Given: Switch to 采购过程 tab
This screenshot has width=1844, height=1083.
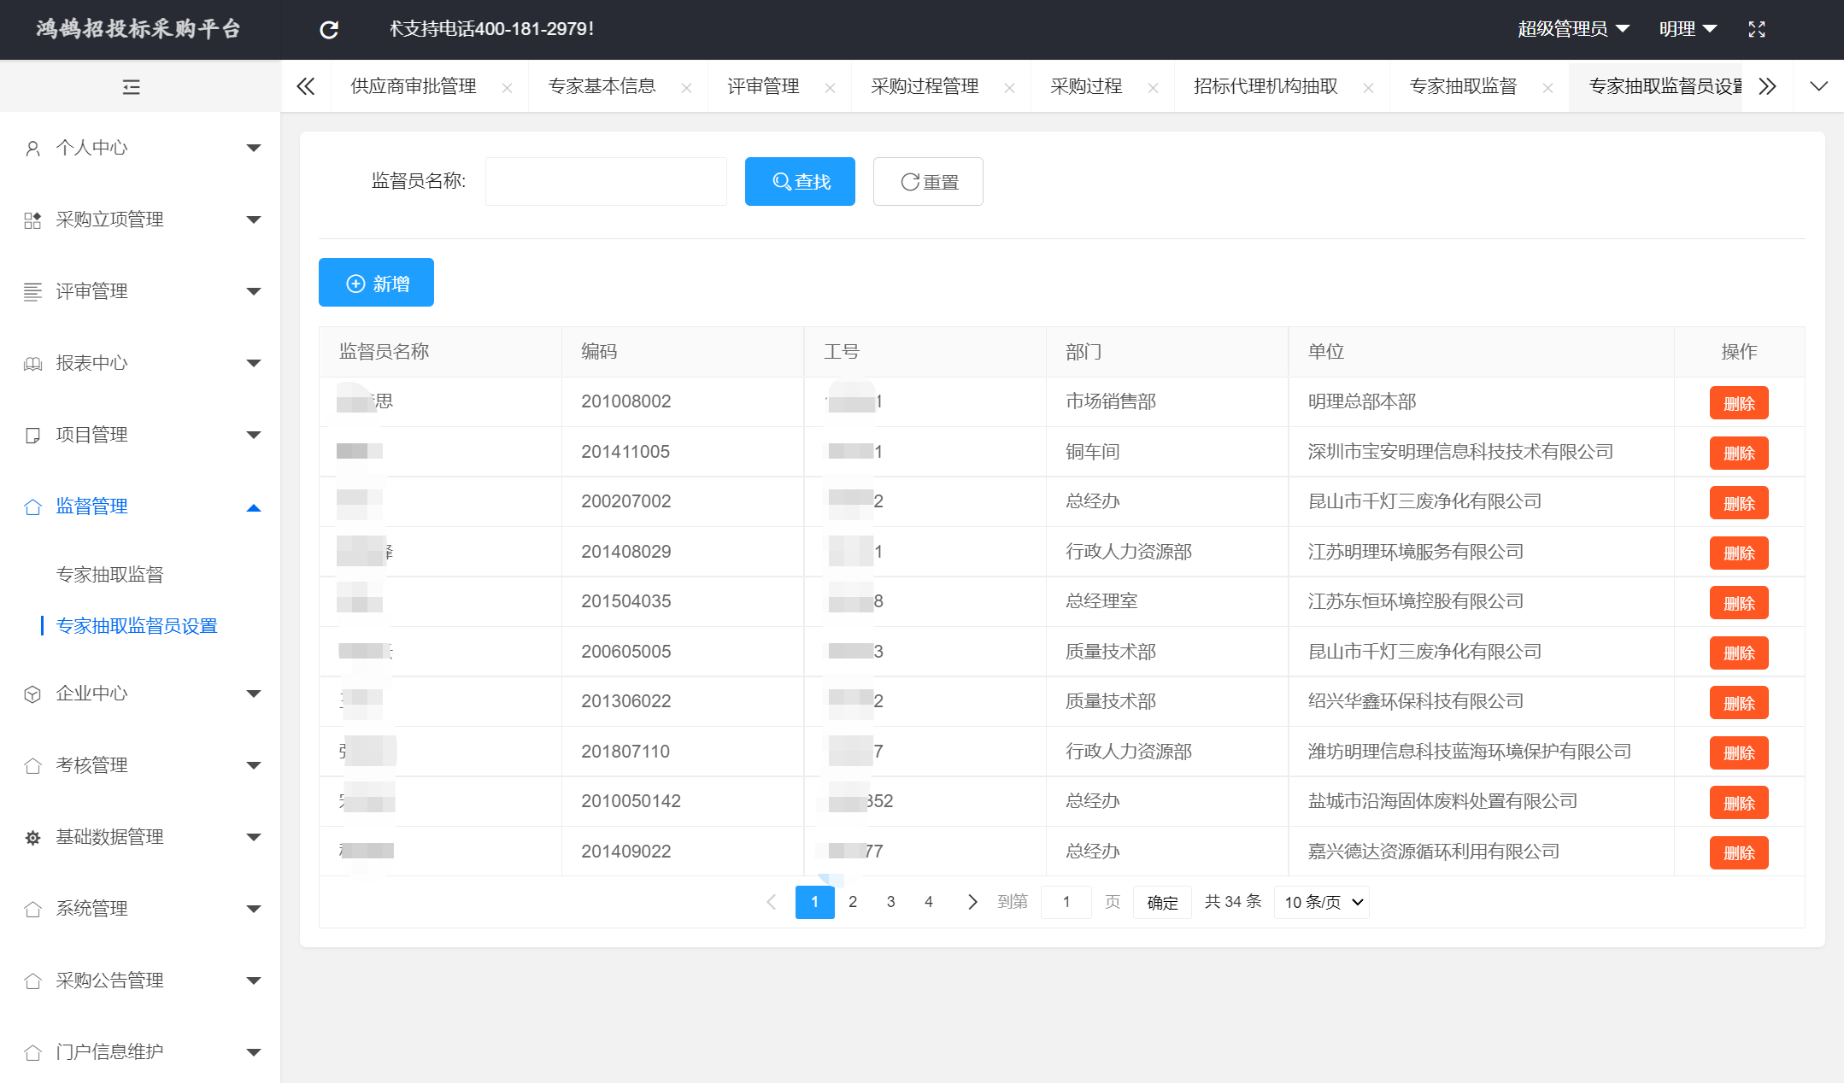Looking at the screenshot, I should point(1086,86).
